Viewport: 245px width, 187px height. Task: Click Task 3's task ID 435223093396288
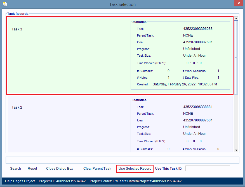(198, 29)
